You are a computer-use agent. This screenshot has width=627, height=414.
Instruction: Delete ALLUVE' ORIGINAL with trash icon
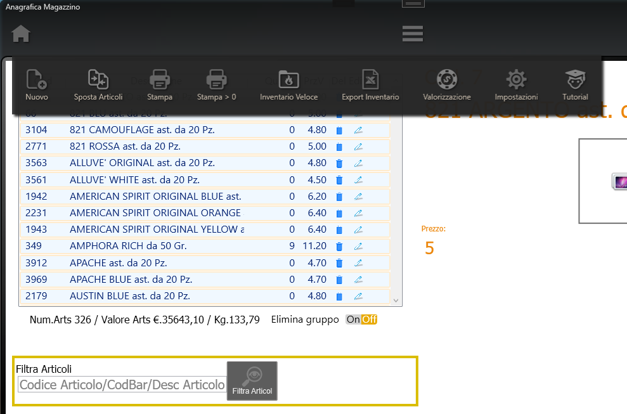click(339, 163)
